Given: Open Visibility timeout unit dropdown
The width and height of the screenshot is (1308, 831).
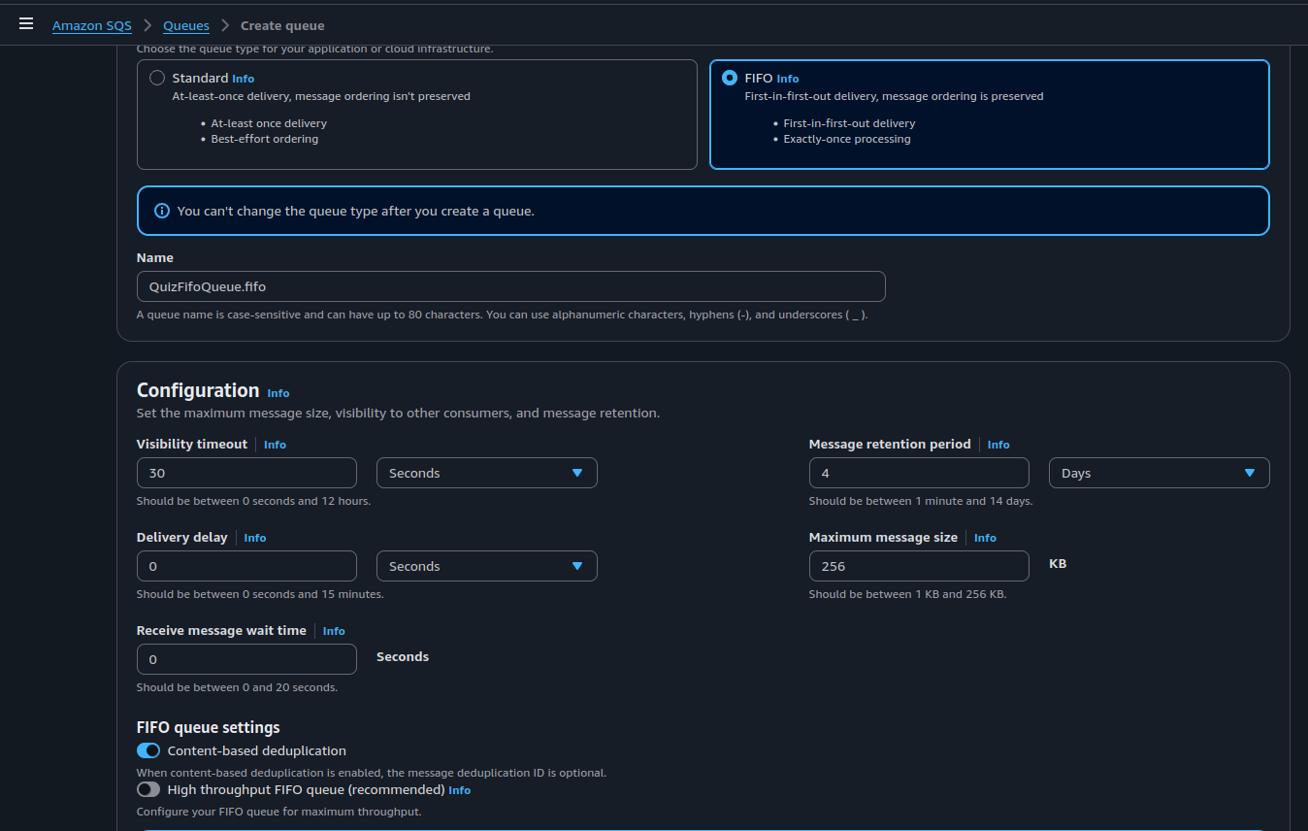Looking at the screenshot, I should [486, 473].
